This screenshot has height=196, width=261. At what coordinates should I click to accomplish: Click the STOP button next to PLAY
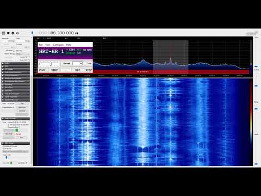click(54, 70)
